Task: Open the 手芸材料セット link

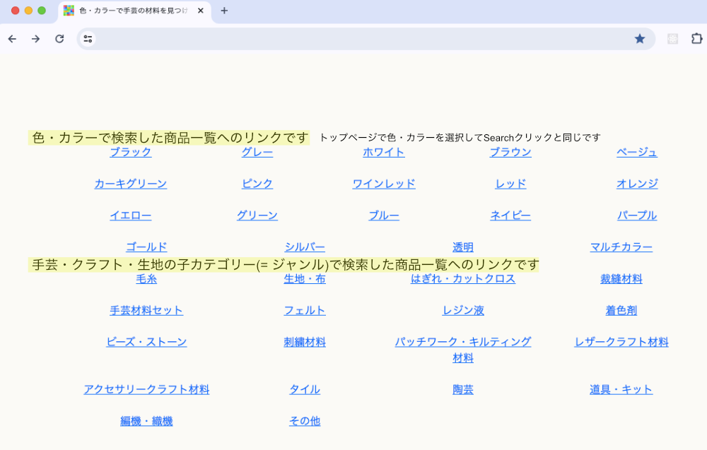Action: pos(146,310)
